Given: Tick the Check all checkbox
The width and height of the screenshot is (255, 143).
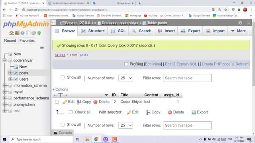Looking at the screenshot, I should click(x=71, y=112).
